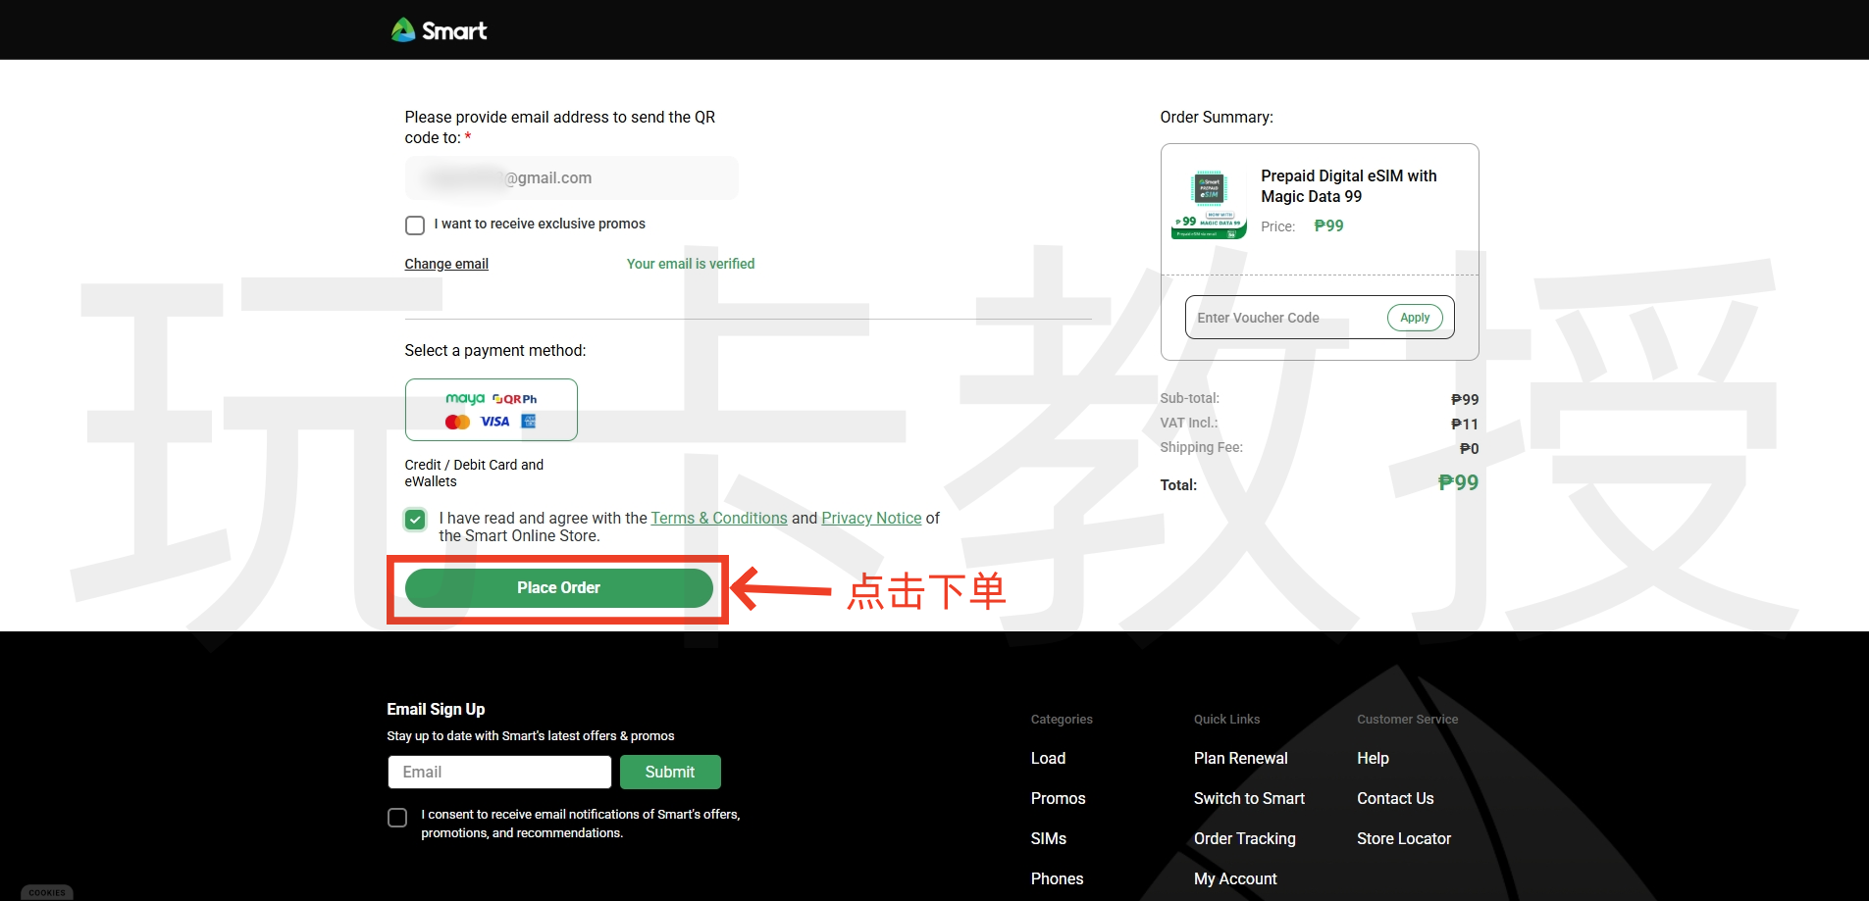The image size is (1869, 901).
Task: Click the VAT Incl. value ₱11
Action: [x=1465, y=424]
